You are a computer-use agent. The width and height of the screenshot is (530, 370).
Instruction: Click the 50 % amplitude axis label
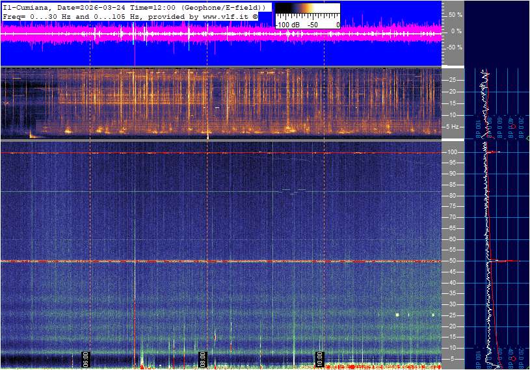pyautogui.click(x=455, y=15)
